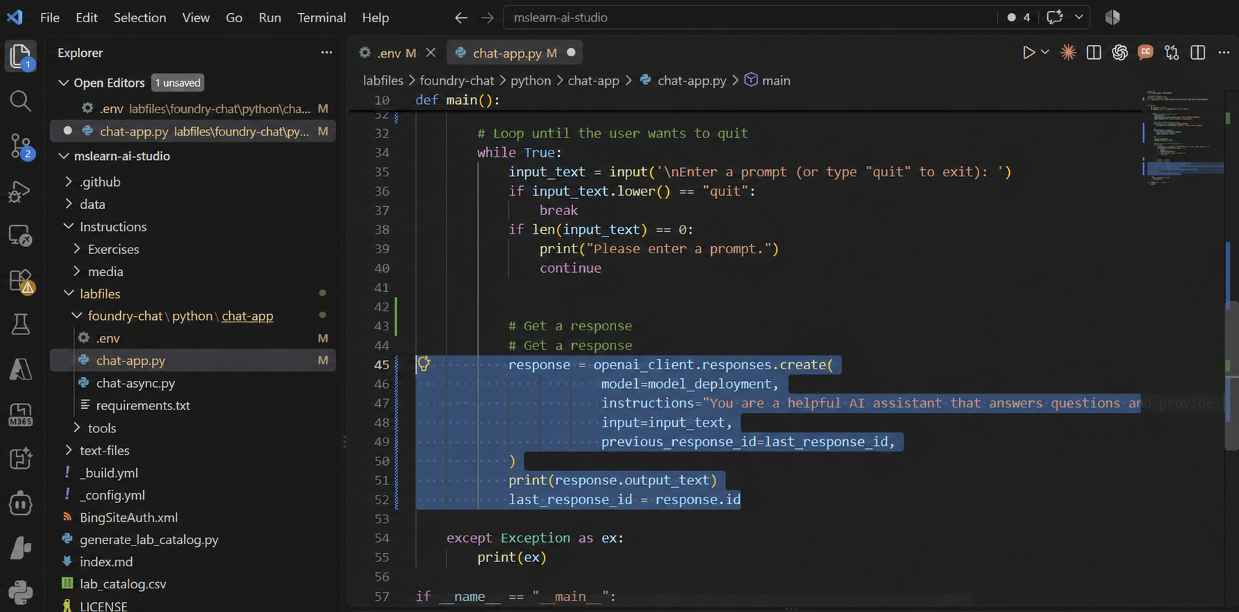Open the robot agent icon in activity bar
Image resolution: width=1239 pixels, height=612 pixels.
tap(21, 503)
